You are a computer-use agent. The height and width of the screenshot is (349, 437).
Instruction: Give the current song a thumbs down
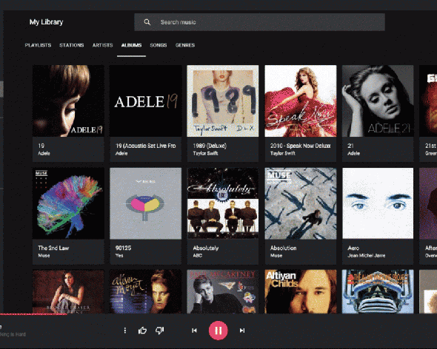pyautogui.click(x=160, y=331)
